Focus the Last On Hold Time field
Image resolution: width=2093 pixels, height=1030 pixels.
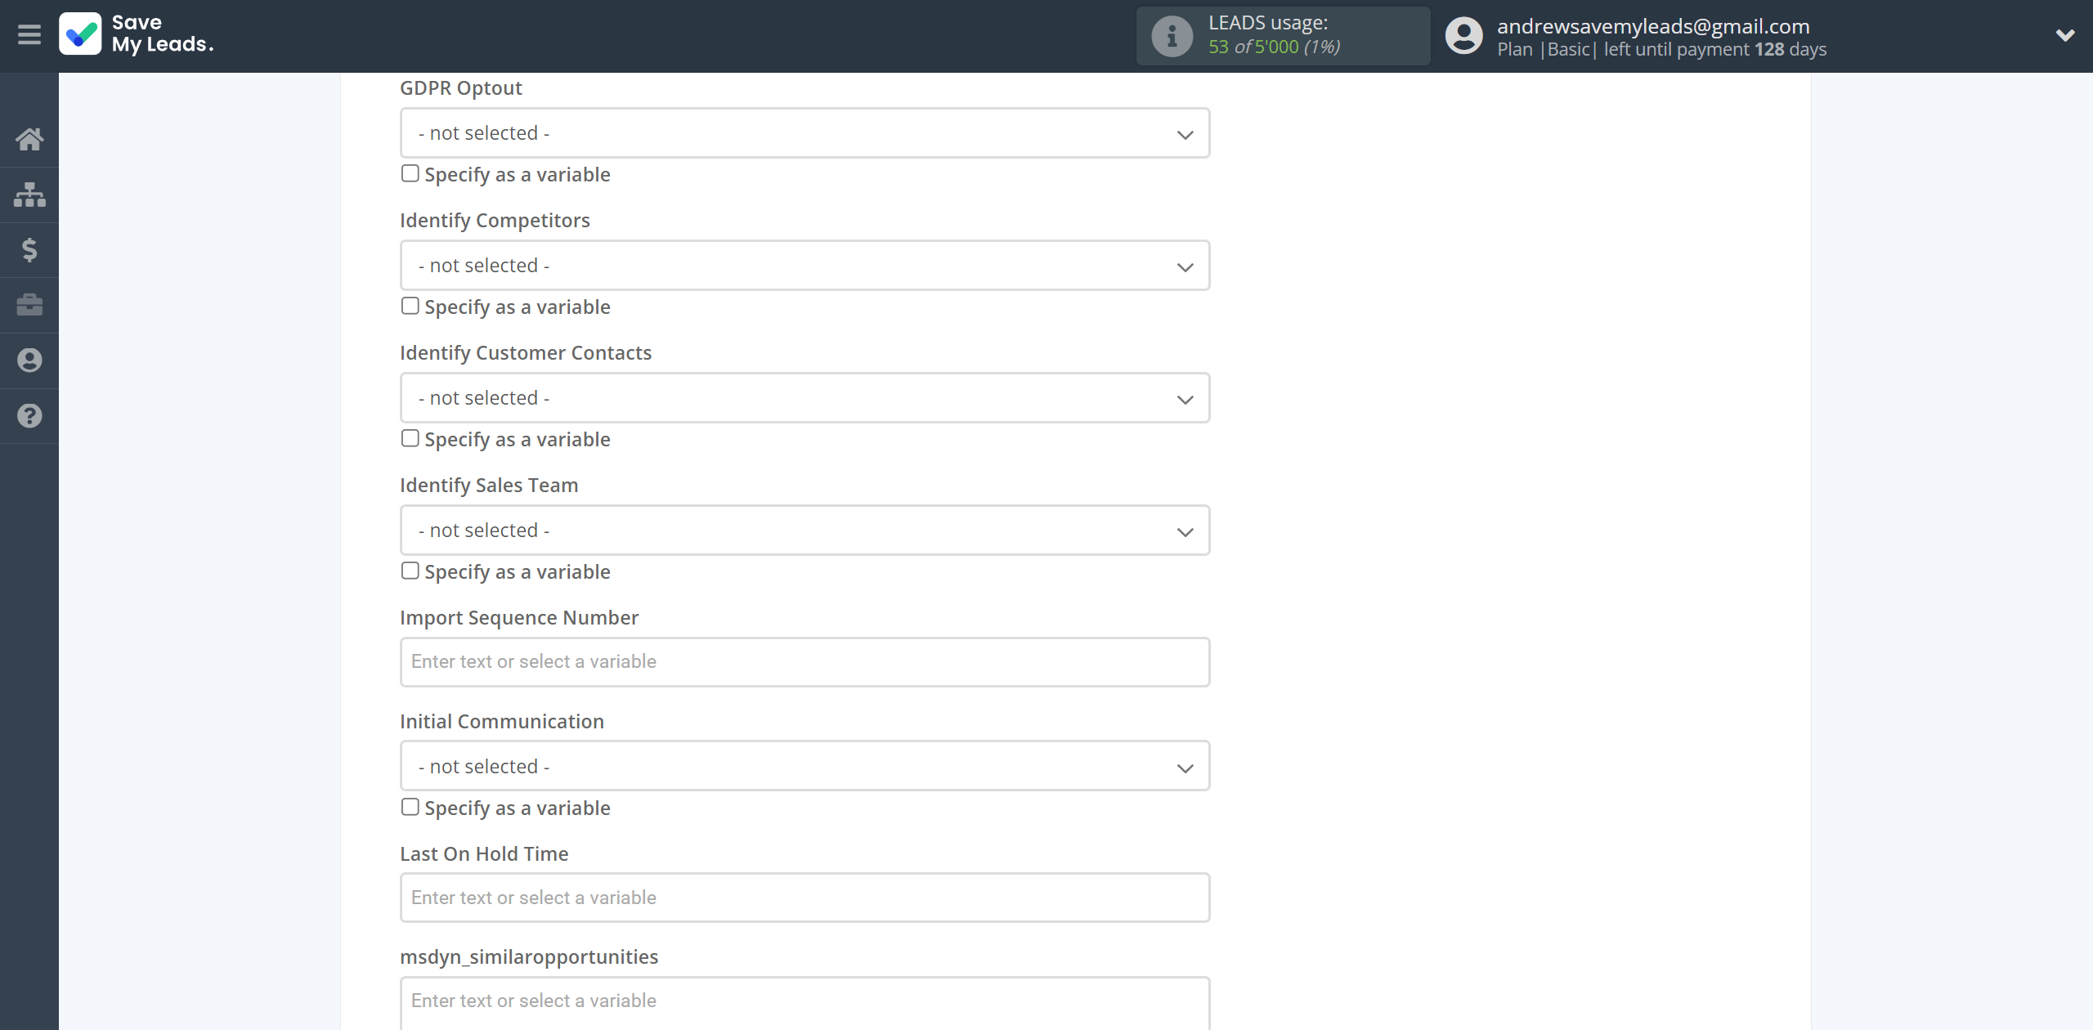pyautogui.click(x=804, y=898)
